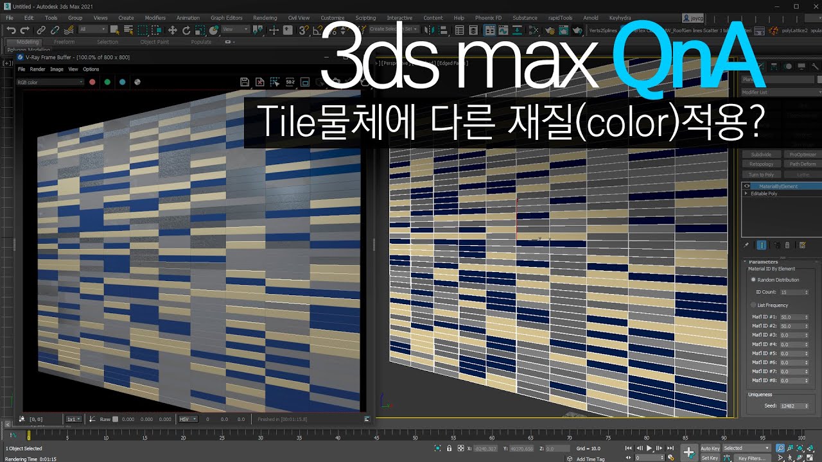Go to end of animation
This screenshot has height=462, width=822.
click(x=670, y=448)
